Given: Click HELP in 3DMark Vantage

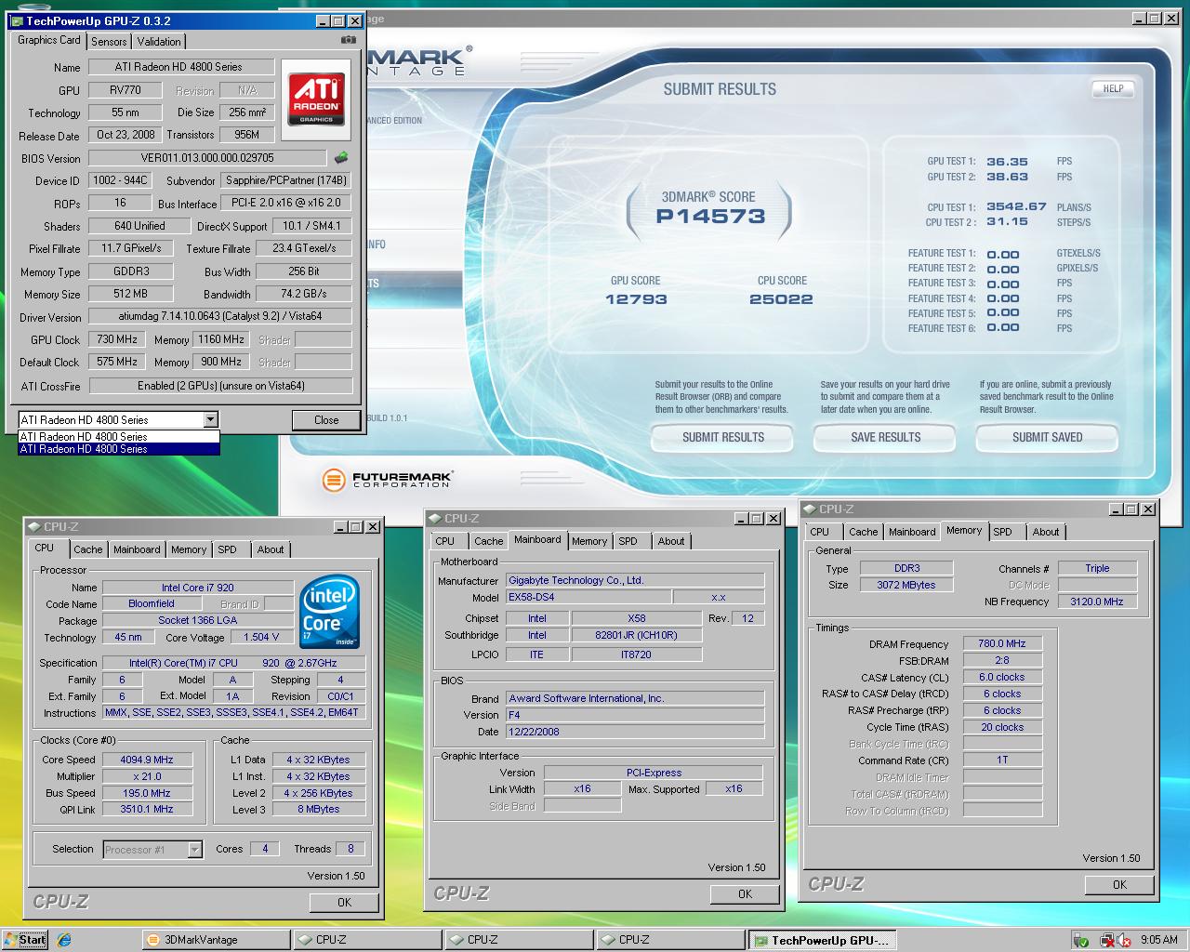Looking at the screenshot, I should (1113, 89).
